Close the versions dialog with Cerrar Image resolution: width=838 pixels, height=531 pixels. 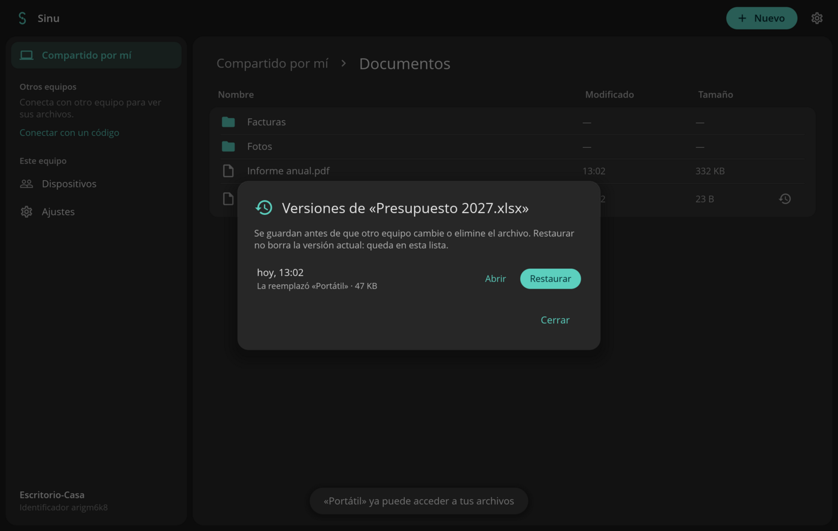coord(555,320)
